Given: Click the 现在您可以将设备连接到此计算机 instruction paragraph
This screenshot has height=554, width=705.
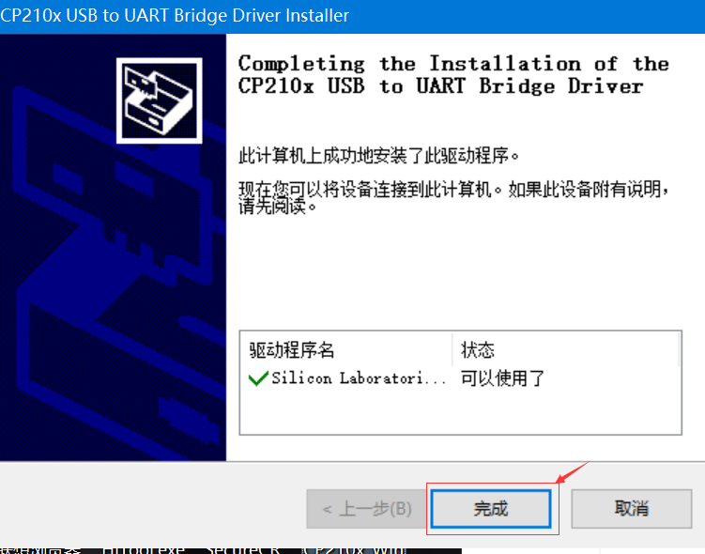Looking at the screenshot, I should [453, 197].
